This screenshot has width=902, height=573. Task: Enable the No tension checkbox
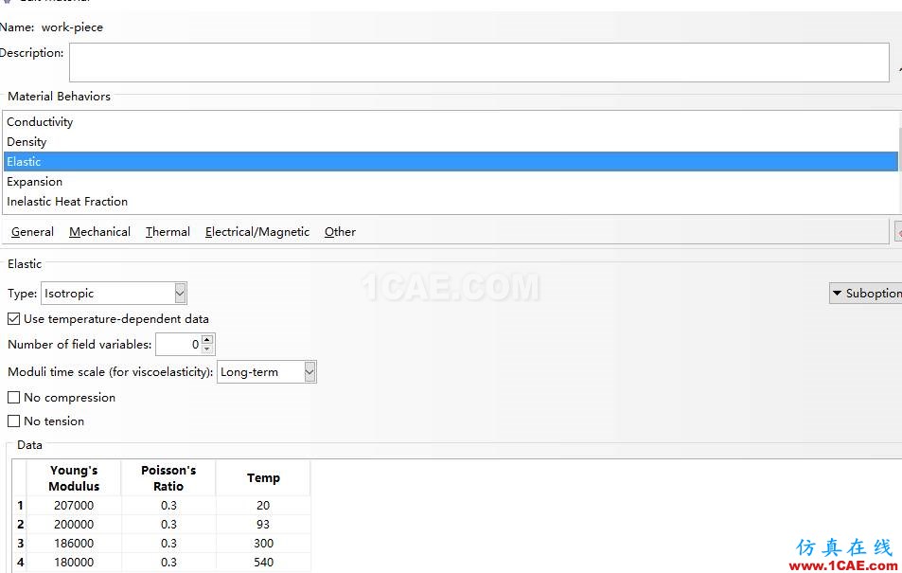click(x=14, y=421)
